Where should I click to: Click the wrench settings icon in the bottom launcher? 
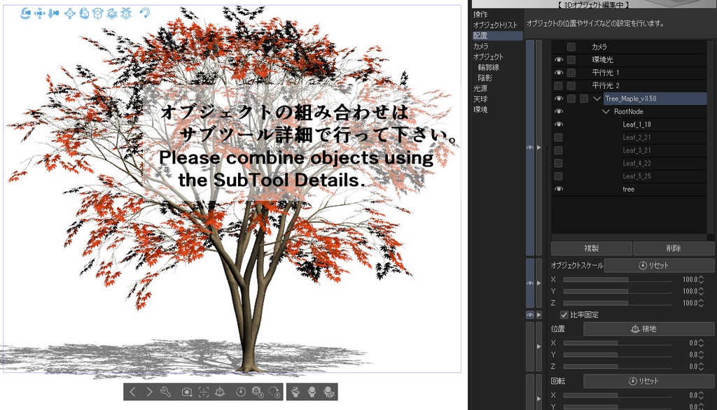pyautogui.click(x=165, y=392)
